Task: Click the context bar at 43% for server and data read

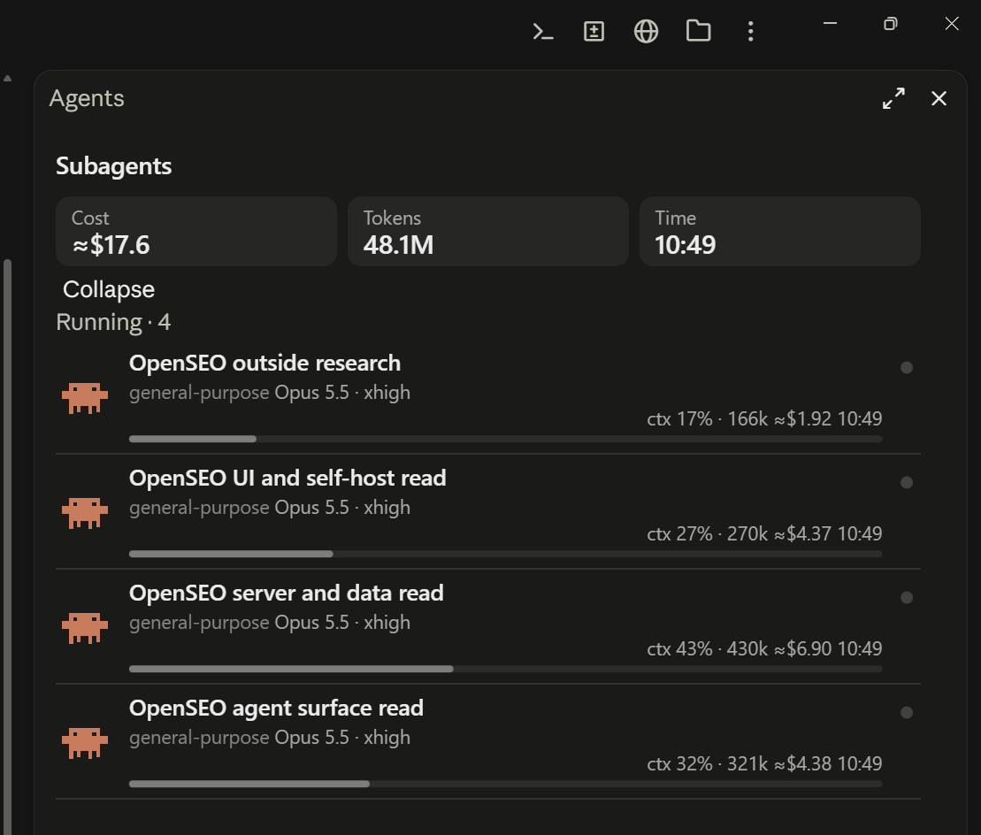Action: pos(505,670)
